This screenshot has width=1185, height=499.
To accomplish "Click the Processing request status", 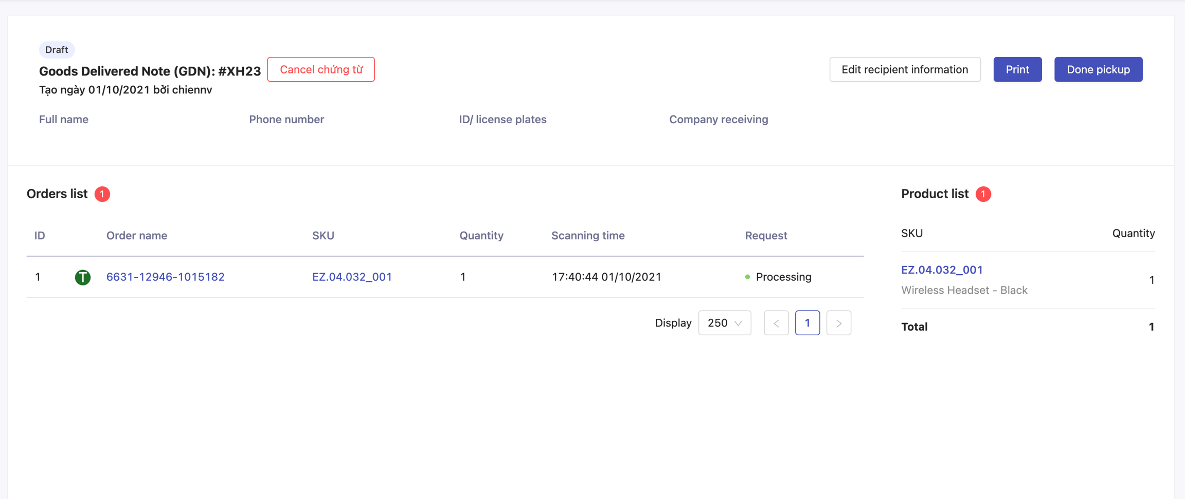I will [778, 277].
